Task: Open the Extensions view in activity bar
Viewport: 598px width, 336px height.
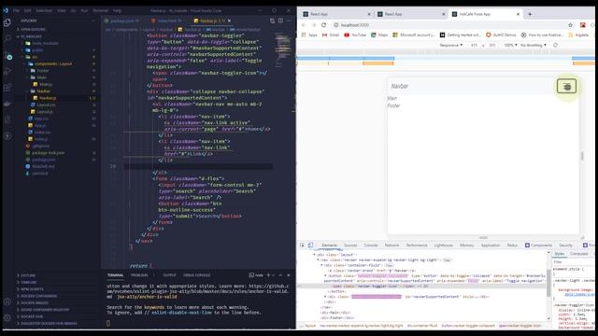Action: (7, 87)
